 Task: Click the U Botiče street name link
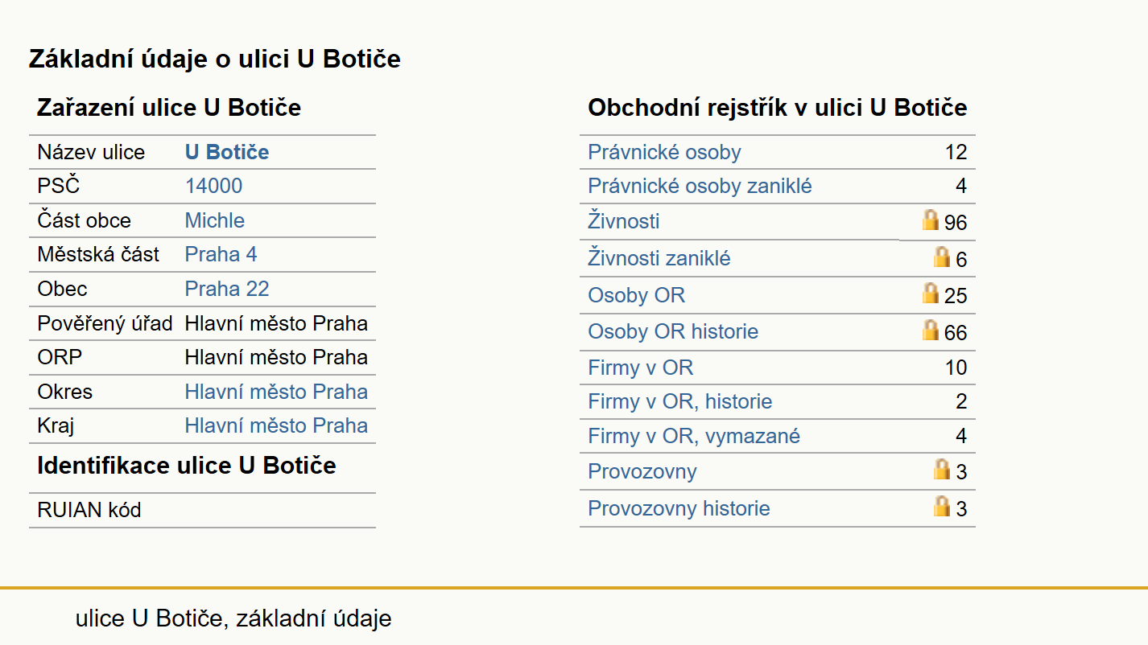(227, 153)
